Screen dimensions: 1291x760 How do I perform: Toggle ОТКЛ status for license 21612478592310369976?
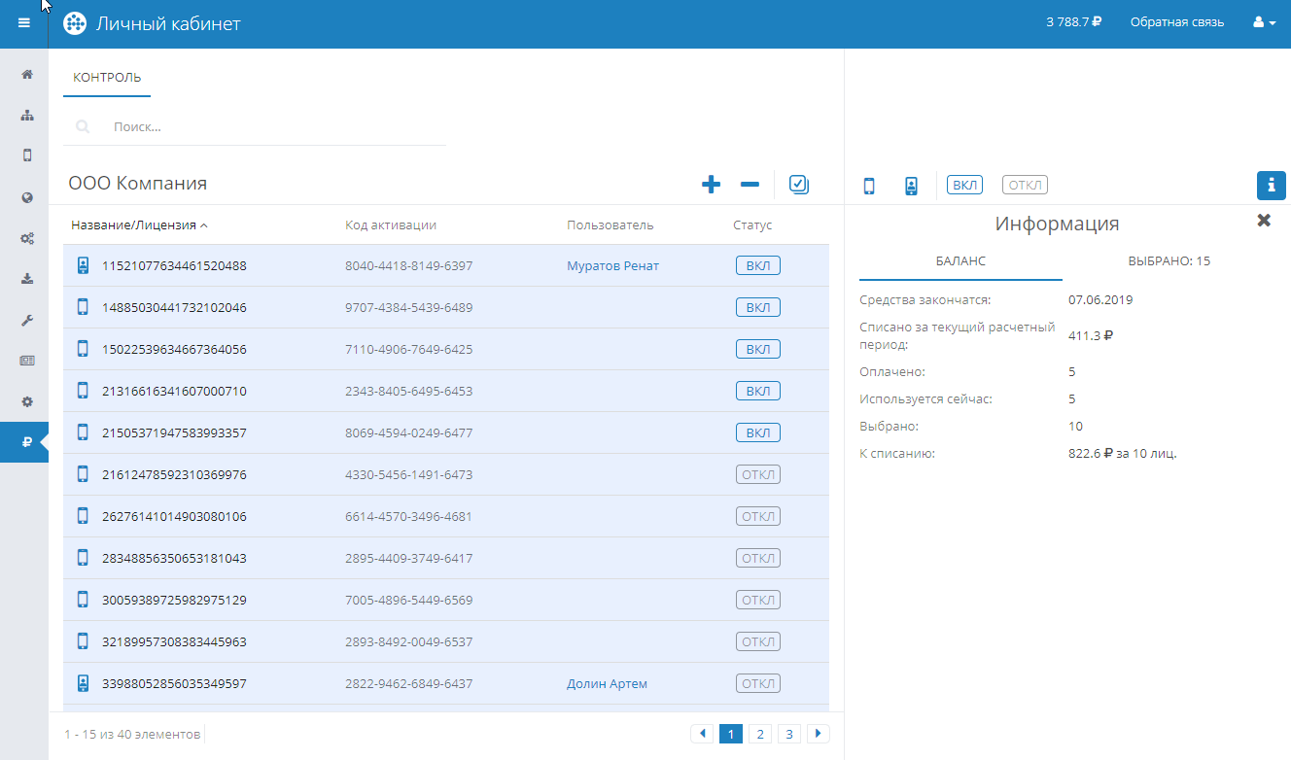tap(757, 475)
